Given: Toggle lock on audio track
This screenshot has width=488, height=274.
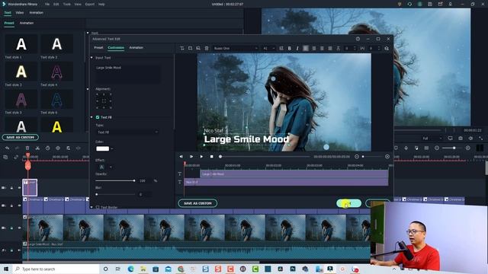Looking at the screenshot, I should pyautogui.click(x=11, y=250).
